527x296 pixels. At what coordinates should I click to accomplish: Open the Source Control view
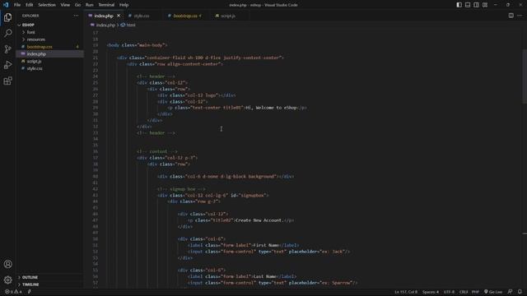click(x=7, y=49)
